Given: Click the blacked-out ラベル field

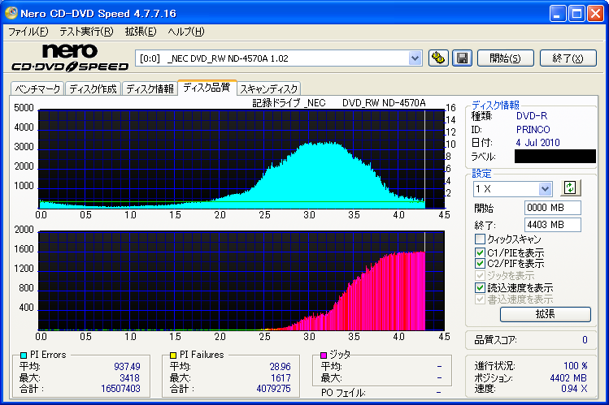Looking at the screenshot, I should coord(555,156).
